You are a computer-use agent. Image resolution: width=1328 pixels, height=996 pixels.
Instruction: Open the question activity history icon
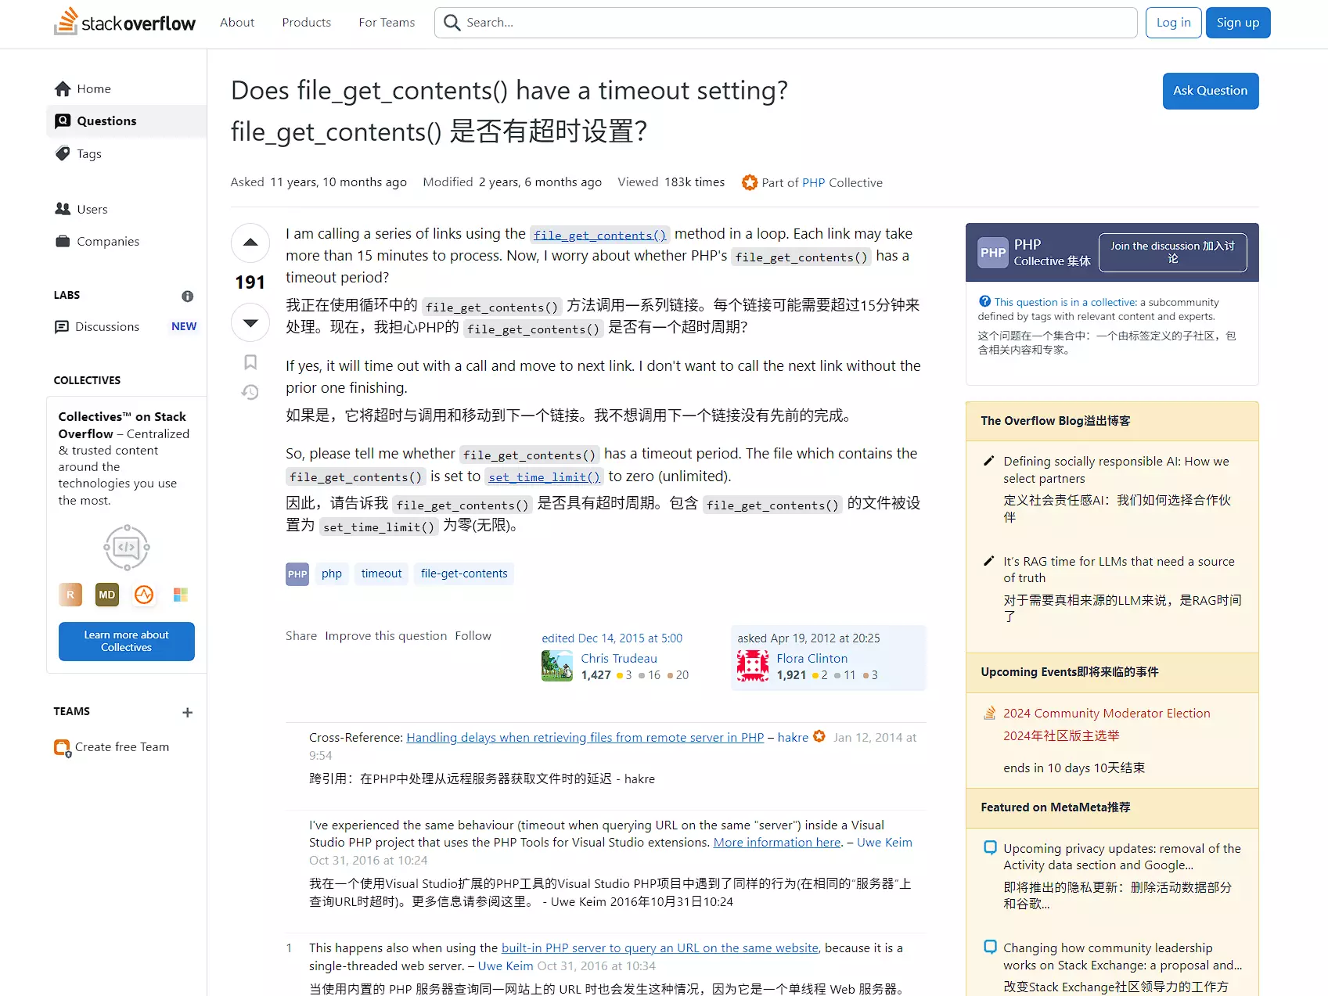pyautogui.click(x=250, y=392)
